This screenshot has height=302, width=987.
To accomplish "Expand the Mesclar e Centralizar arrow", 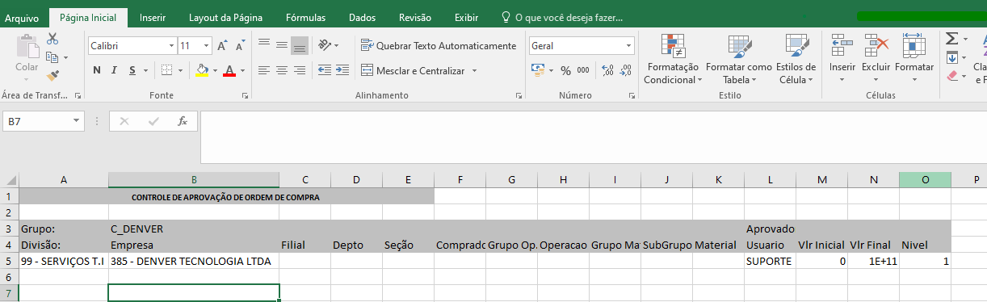I will pos(474,70).
